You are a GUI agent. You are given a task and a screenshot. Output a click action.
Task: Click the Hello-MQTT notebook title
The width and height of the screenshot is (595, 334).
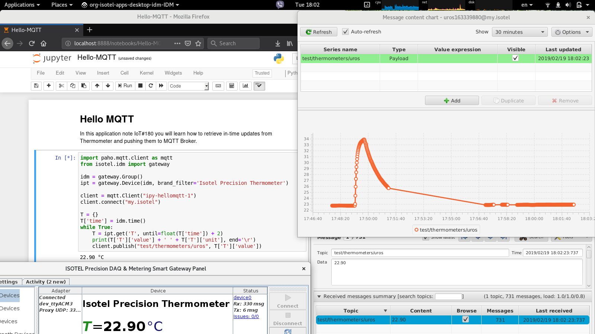(97, 58)
